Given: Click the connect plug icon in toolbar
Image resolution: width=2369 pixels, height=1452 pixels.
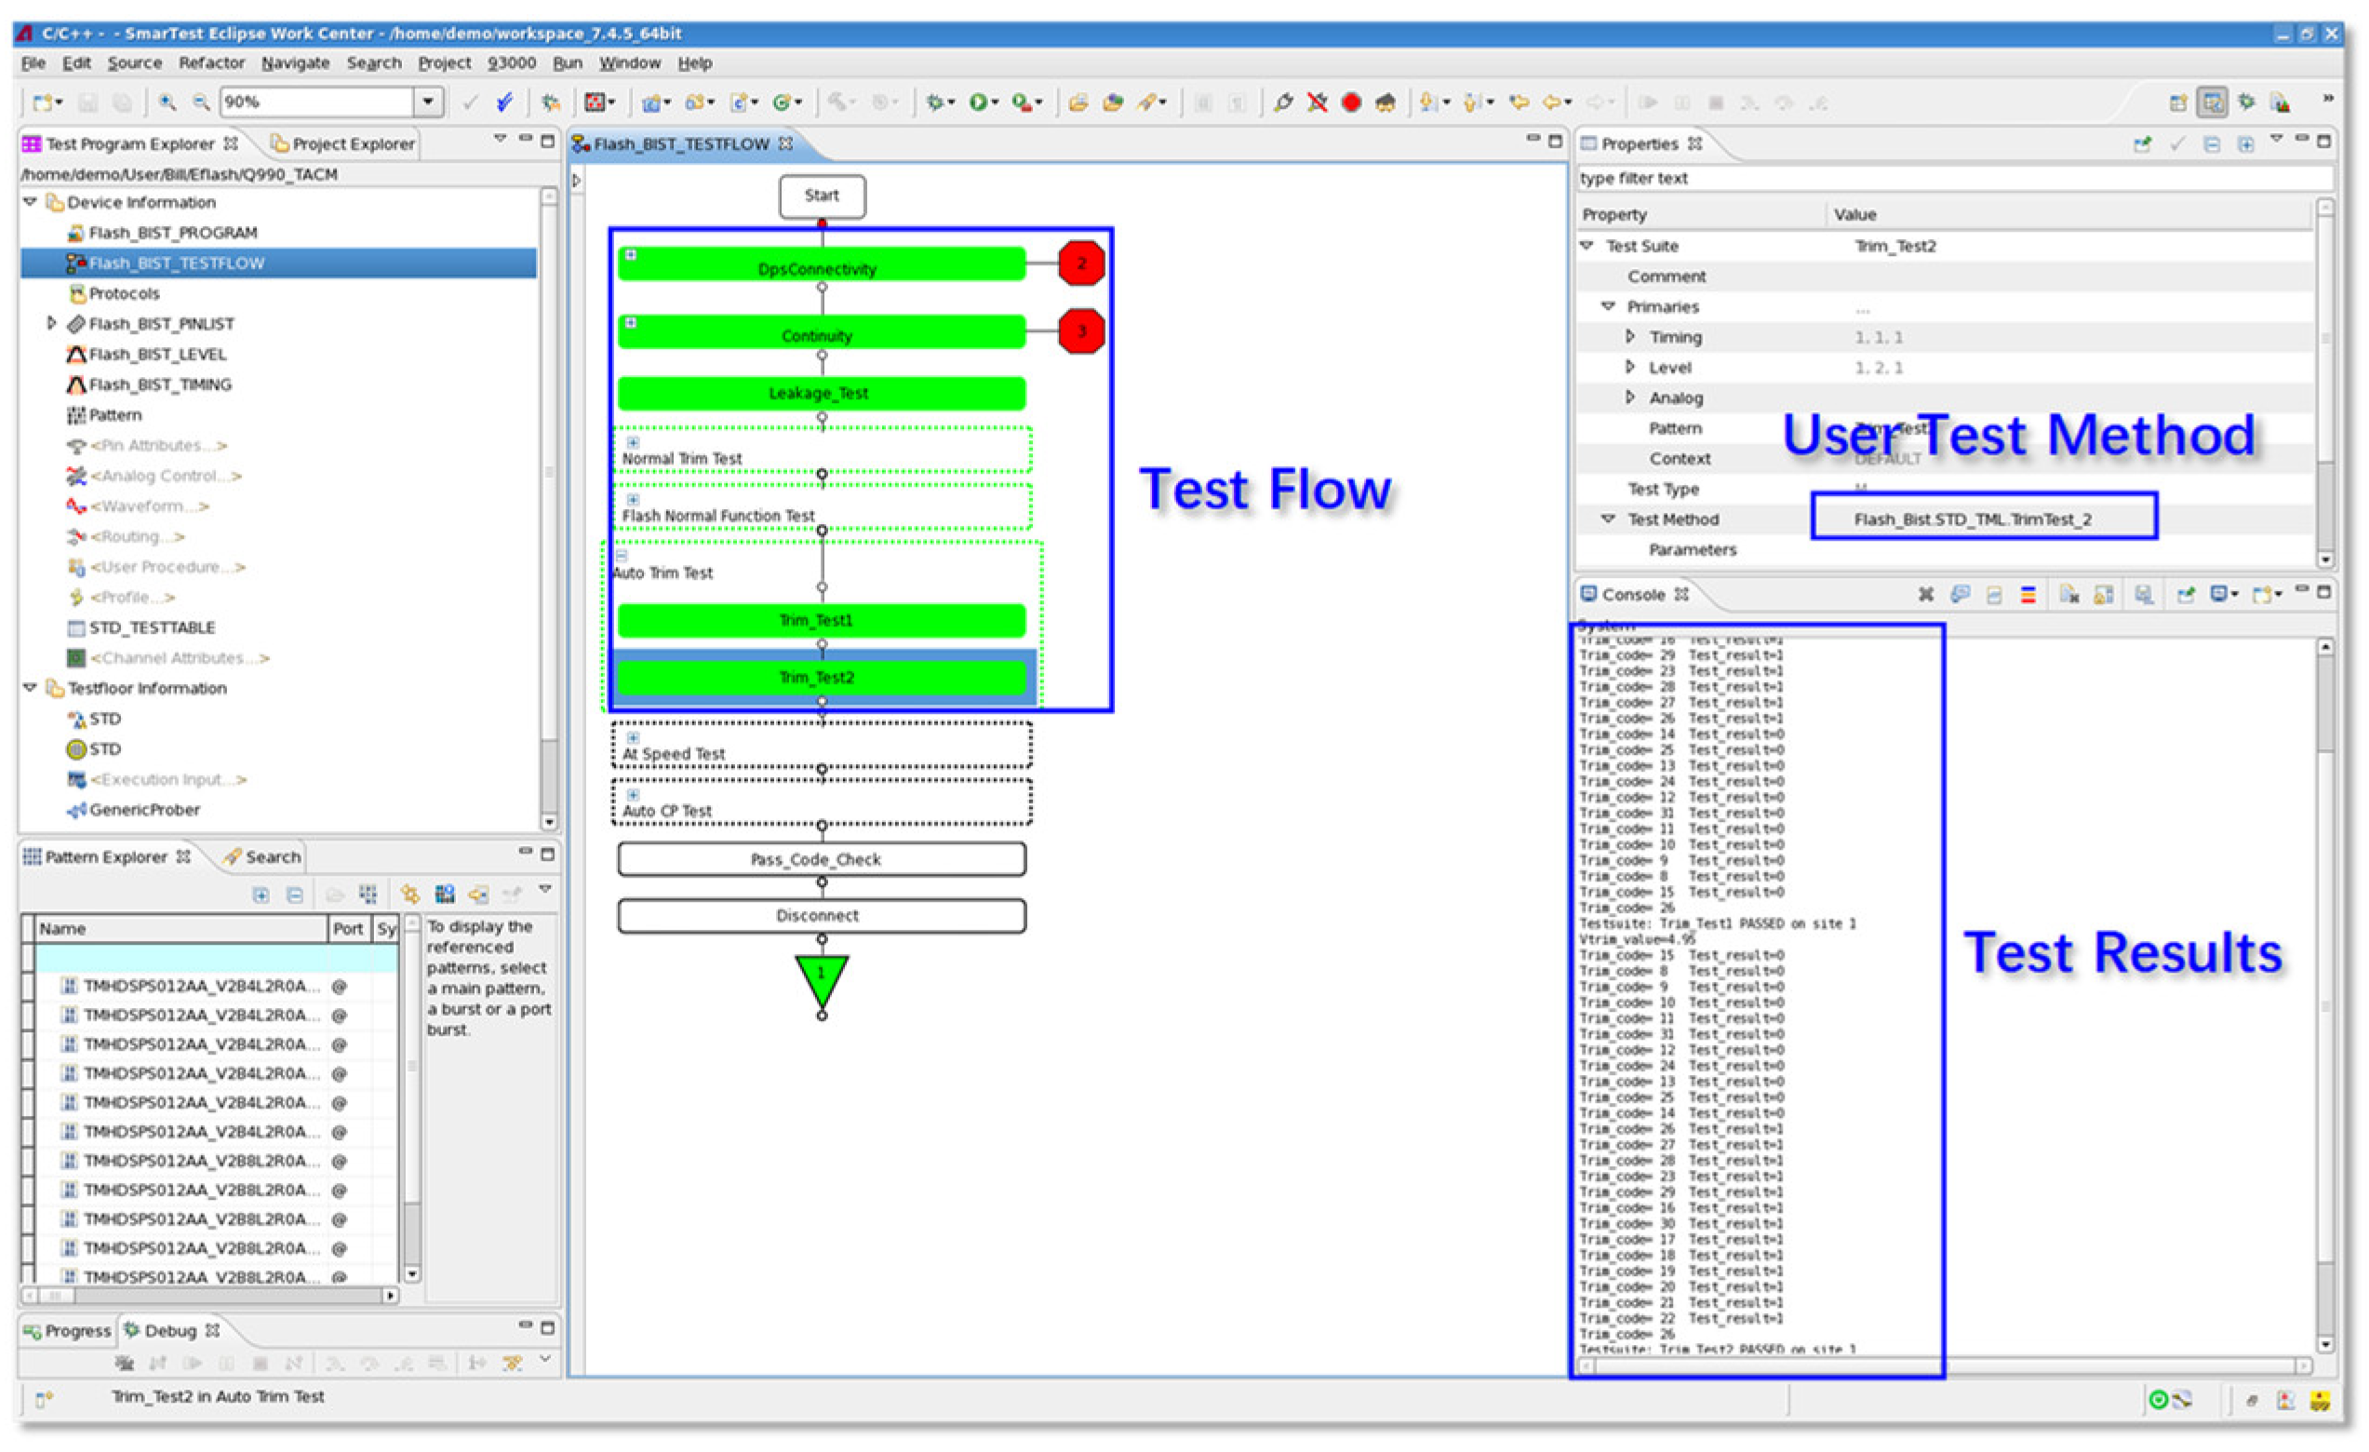Looking at the screenshot, I should point(1282,102).
